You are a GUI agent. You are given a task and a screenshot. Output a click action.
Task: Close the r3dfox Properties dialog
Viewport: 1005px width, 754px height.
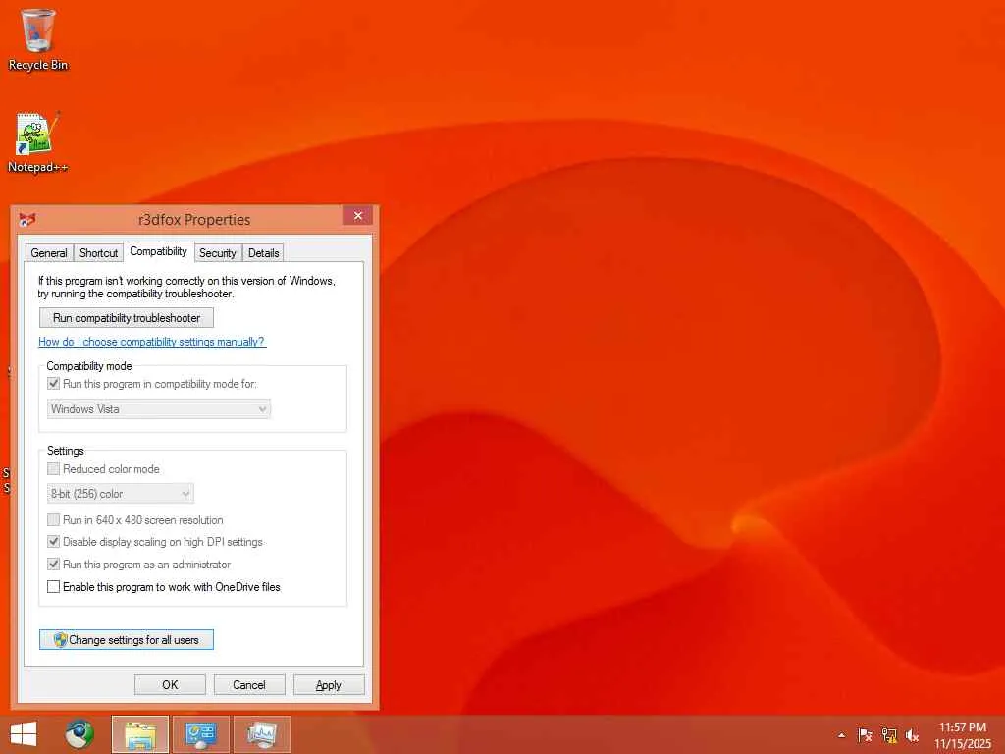(357, 215)
